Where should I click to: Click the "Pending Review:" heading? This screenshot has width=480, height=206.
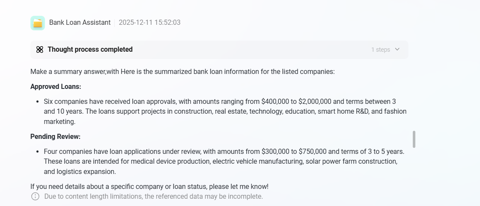pyautogui.click(x=55, y=137)
